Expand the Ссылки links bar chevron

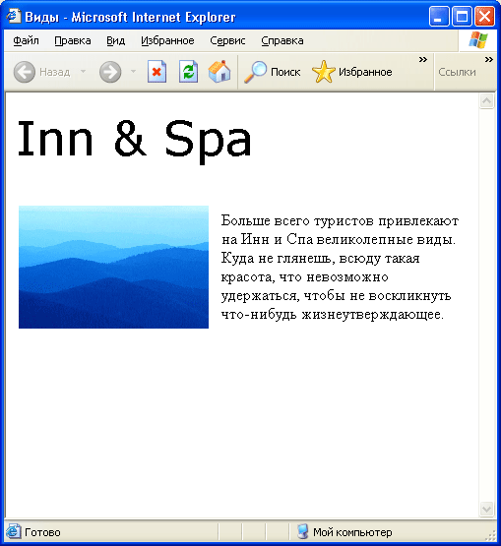pos(489,60)
